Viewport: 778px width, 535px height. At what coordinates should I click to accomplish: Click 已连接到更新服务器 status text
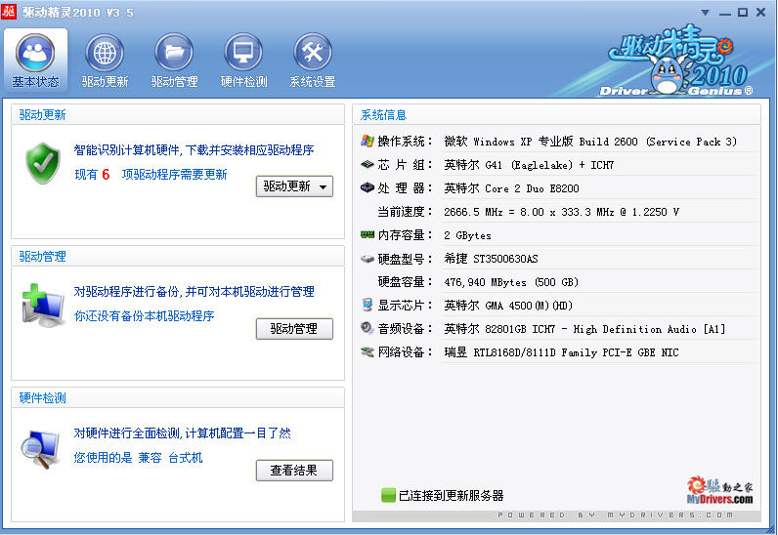pyautogui.click(x=451, y=495)
